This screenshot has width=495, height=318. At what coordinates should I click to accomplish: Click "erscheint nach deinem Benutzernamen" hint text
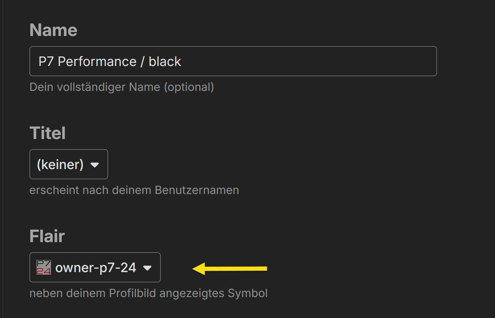pos(134,190)
